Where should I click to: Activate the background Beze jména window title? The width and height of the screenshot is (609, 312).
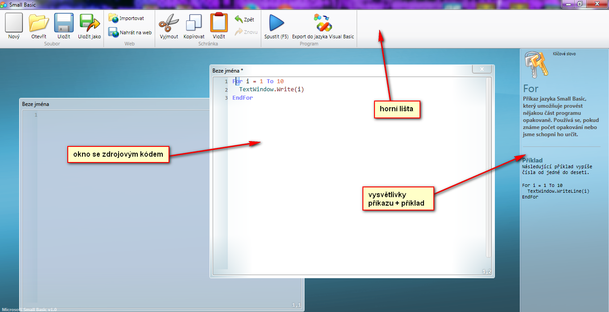click(36, 104)
